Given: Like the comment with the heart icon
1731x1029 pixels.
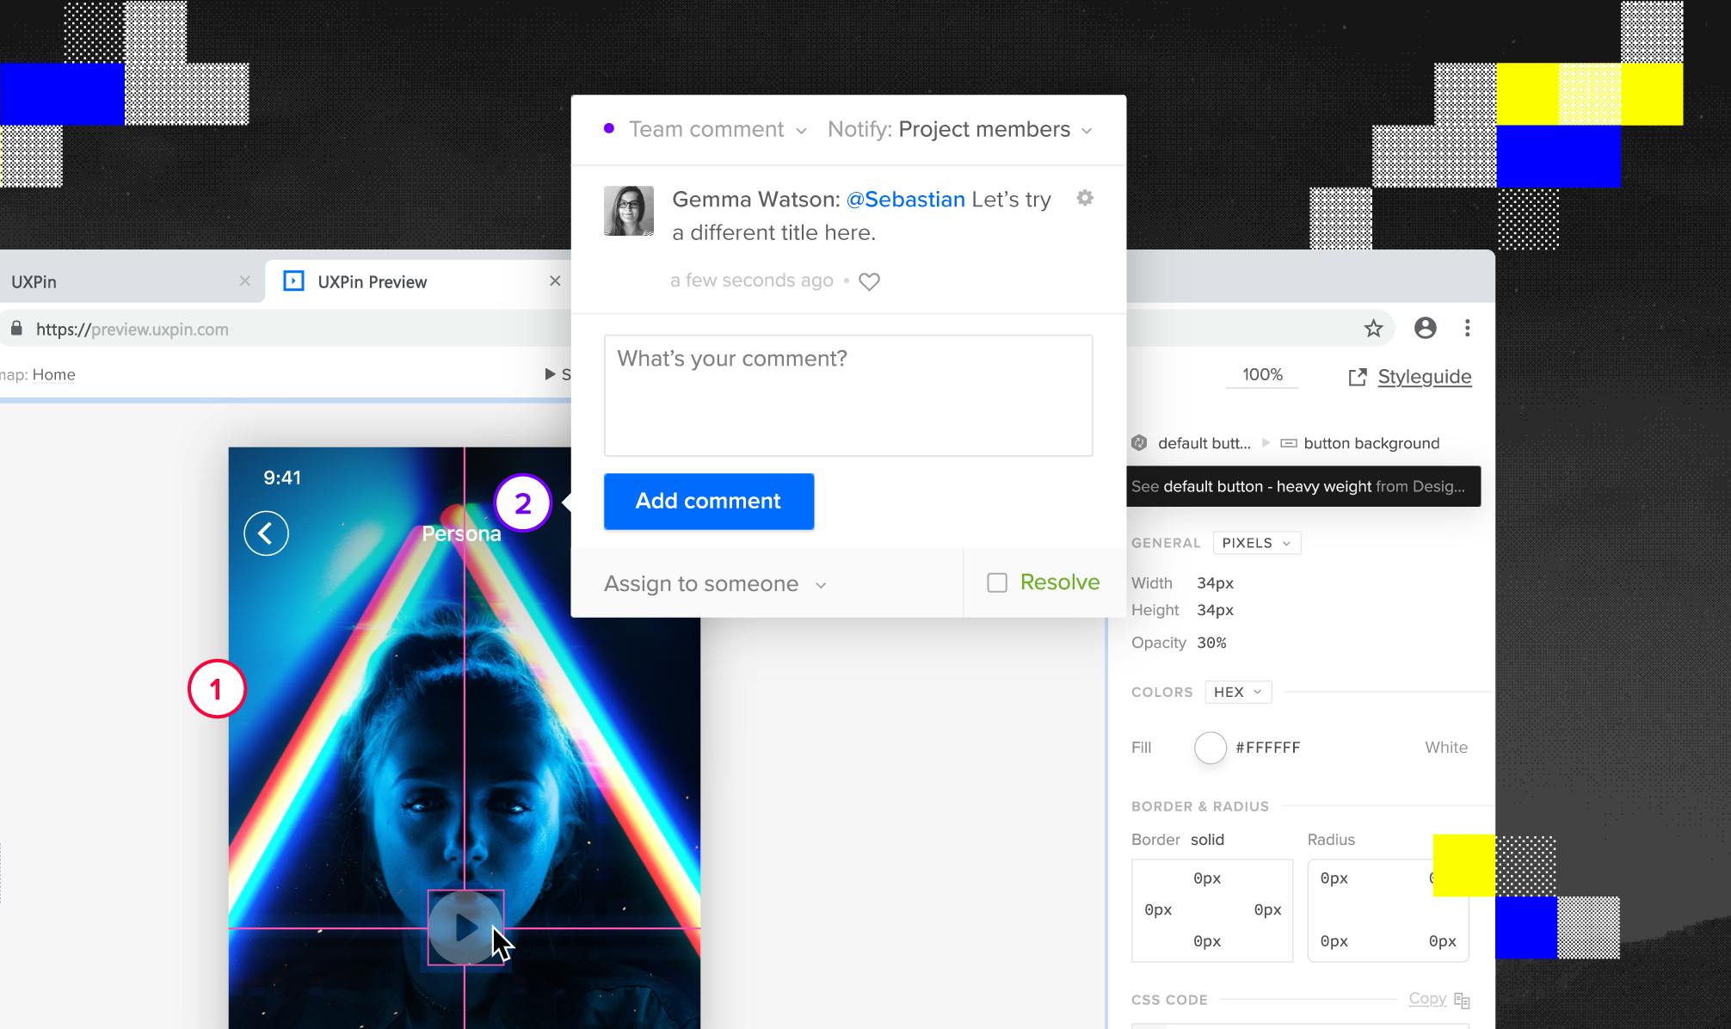Looking at the screenshot, I should point(869,281).
